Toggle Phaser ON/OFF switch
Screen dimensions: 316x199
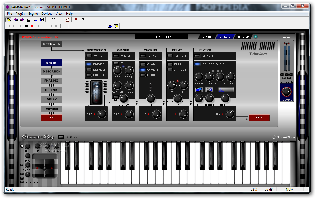(116, 56)
